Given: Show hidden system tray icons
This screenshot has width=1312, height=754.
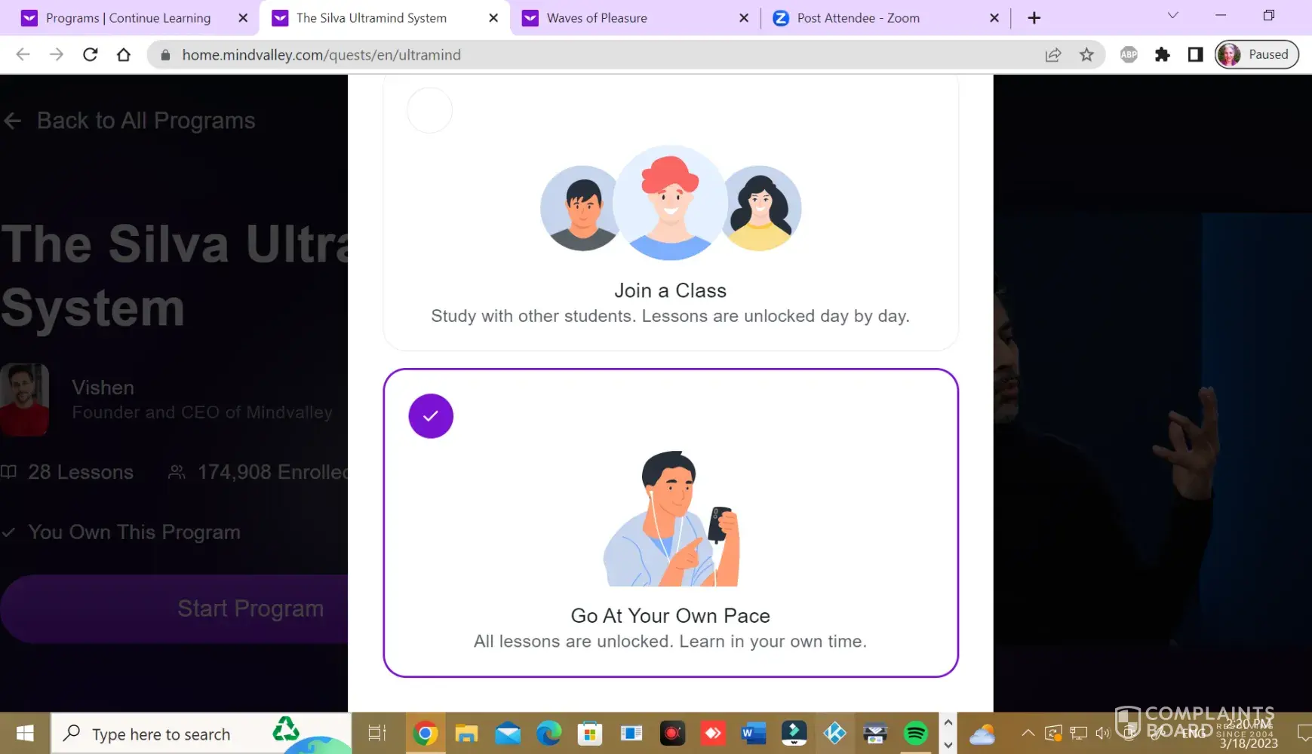Looking at the screenshot, I should (x=1028, y=732).
